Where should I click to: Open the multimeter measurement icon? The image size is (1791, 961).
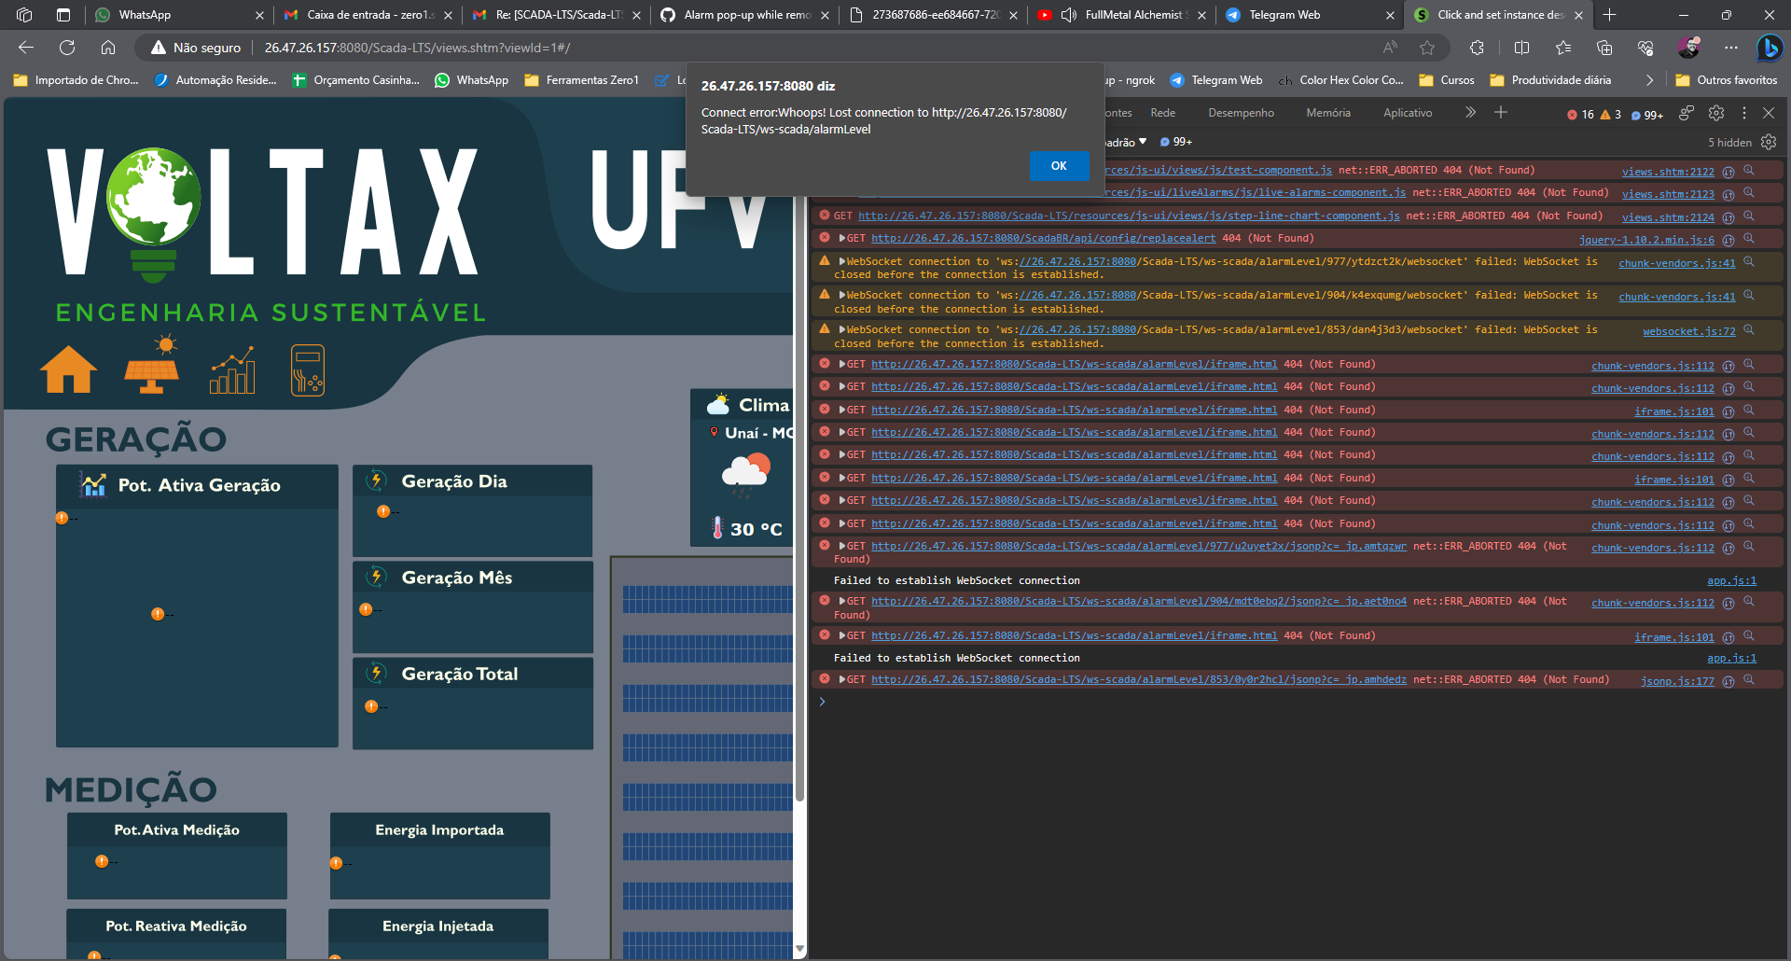(x=308, y=369)
